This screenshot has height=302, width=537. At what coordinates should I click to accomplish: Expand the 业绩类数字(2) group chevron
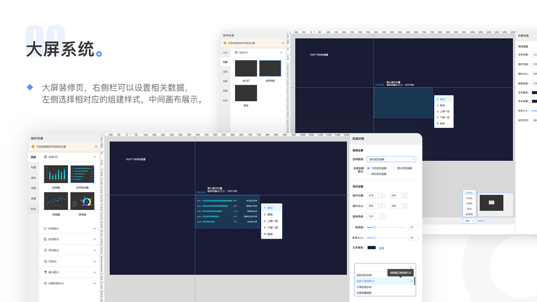pos(94,283)
